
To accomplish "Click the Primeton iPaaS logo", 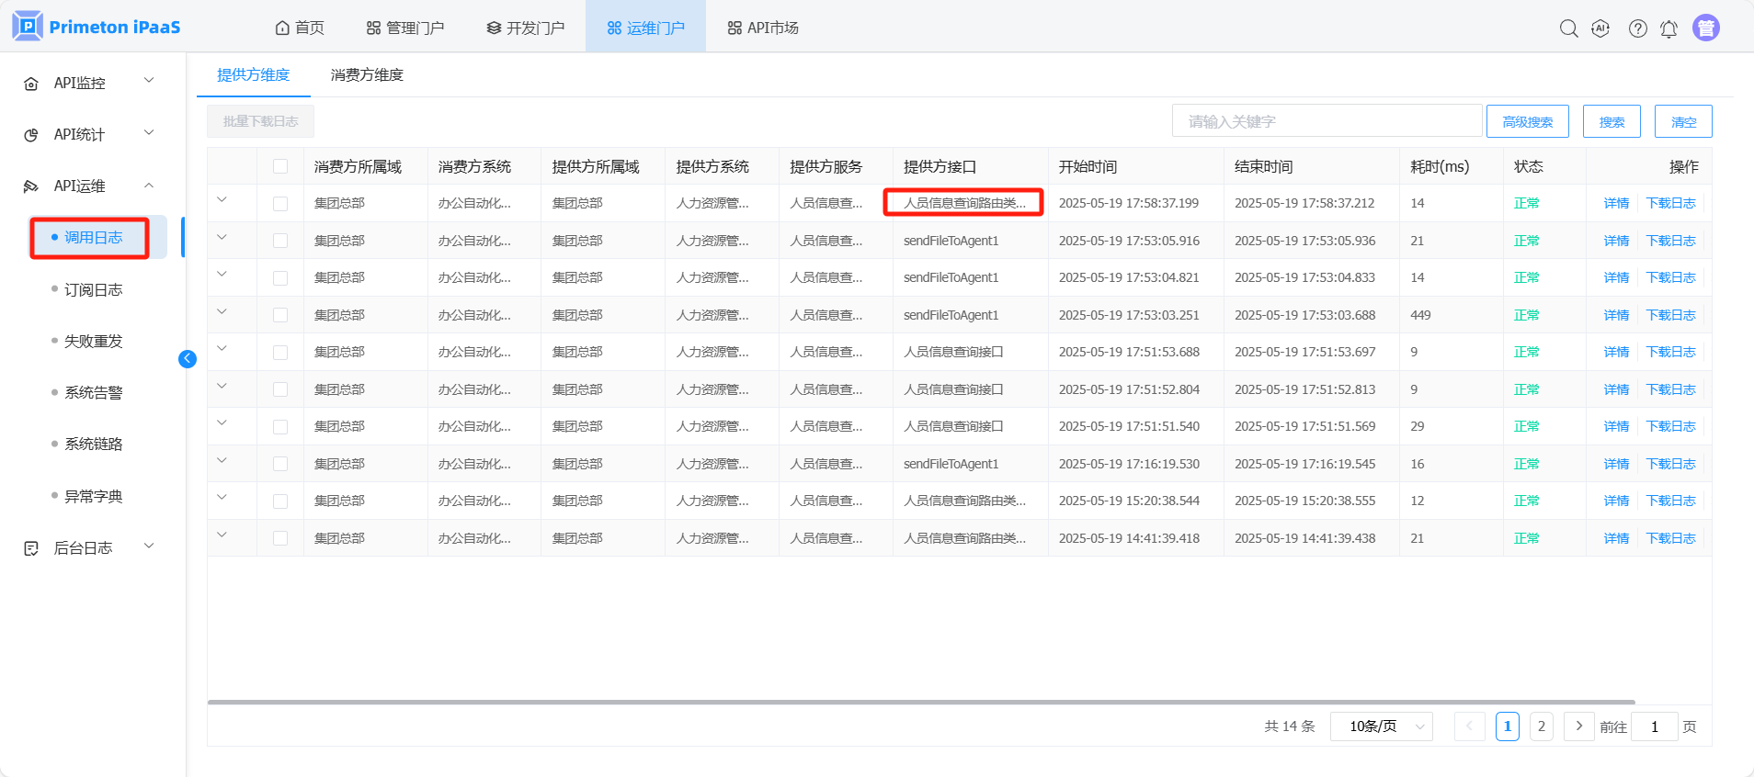I will (97, 27).
